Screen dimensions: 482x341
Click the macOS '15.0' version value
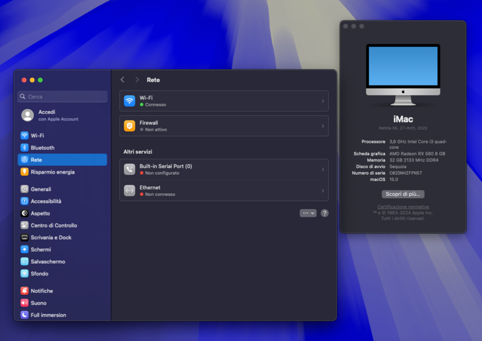(393, 180)
